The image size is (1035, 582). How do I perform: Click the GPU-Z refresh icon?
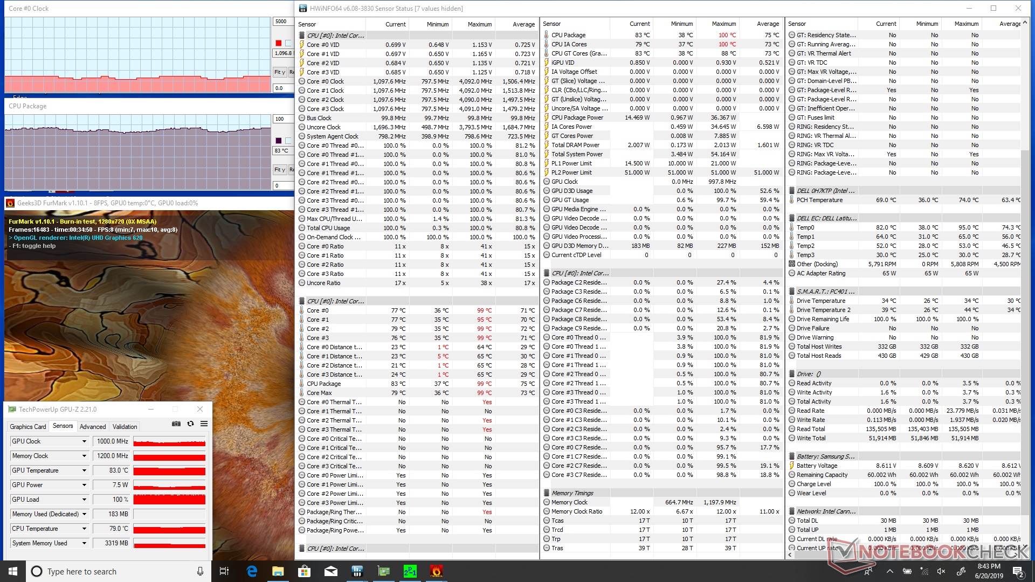190,424
